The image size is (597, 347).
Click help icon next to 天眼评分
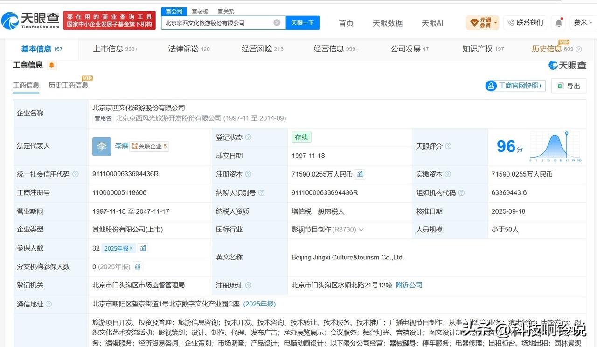coord(448,146)
